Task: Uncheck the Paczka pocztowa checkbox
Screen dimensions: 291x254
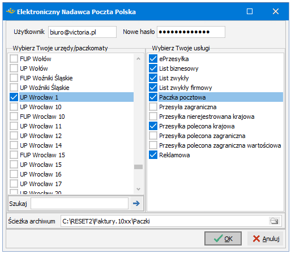Action: click(x=153, y=97)
